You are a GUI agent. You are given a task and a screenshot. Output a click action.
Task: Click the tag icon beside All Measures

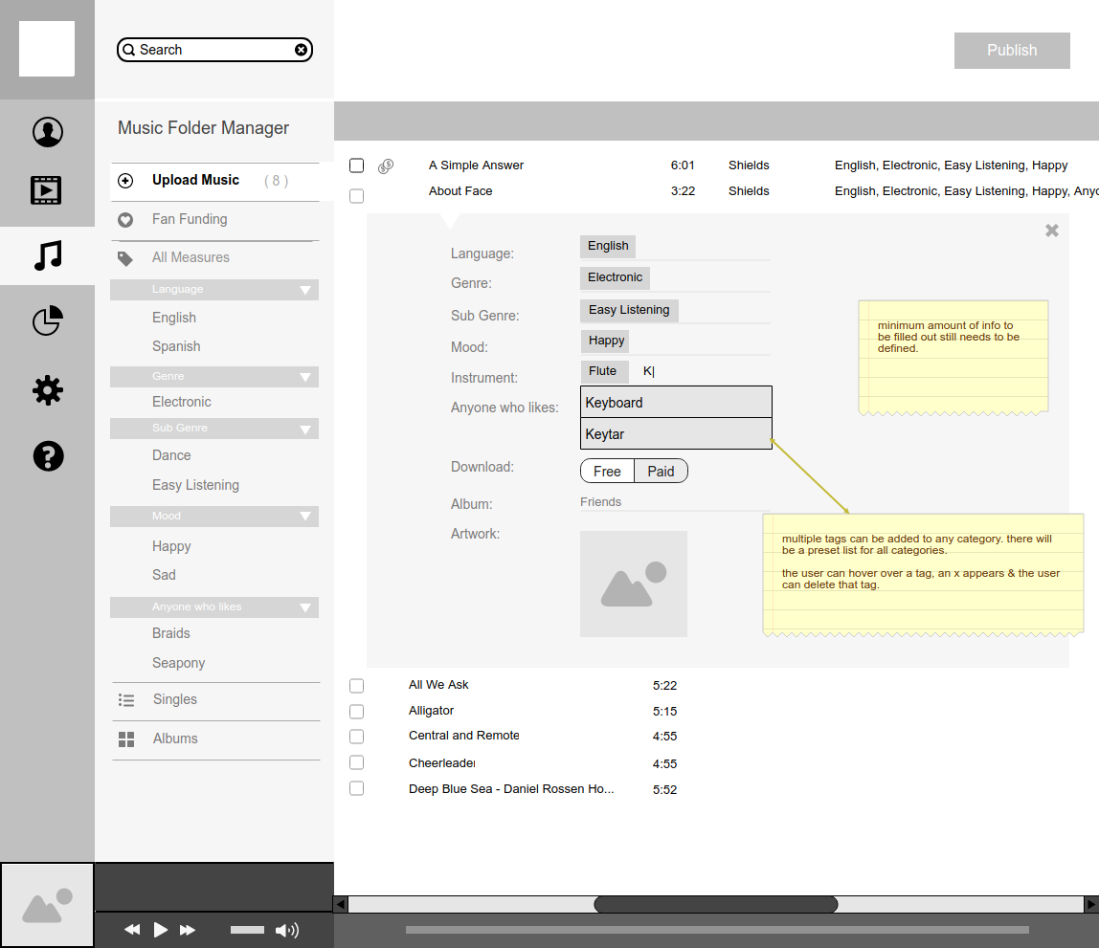(x=125, y=258)
